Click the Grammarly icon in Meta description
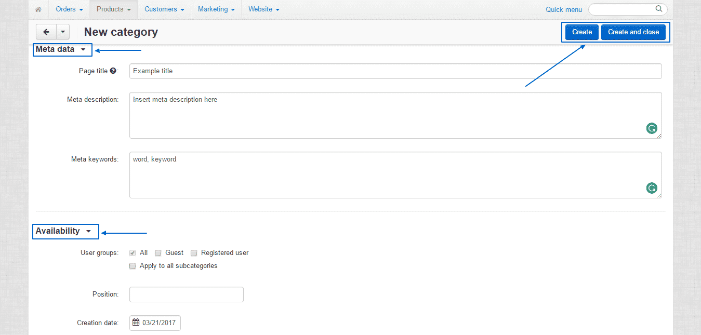701x335 pixels. (652, 128)
